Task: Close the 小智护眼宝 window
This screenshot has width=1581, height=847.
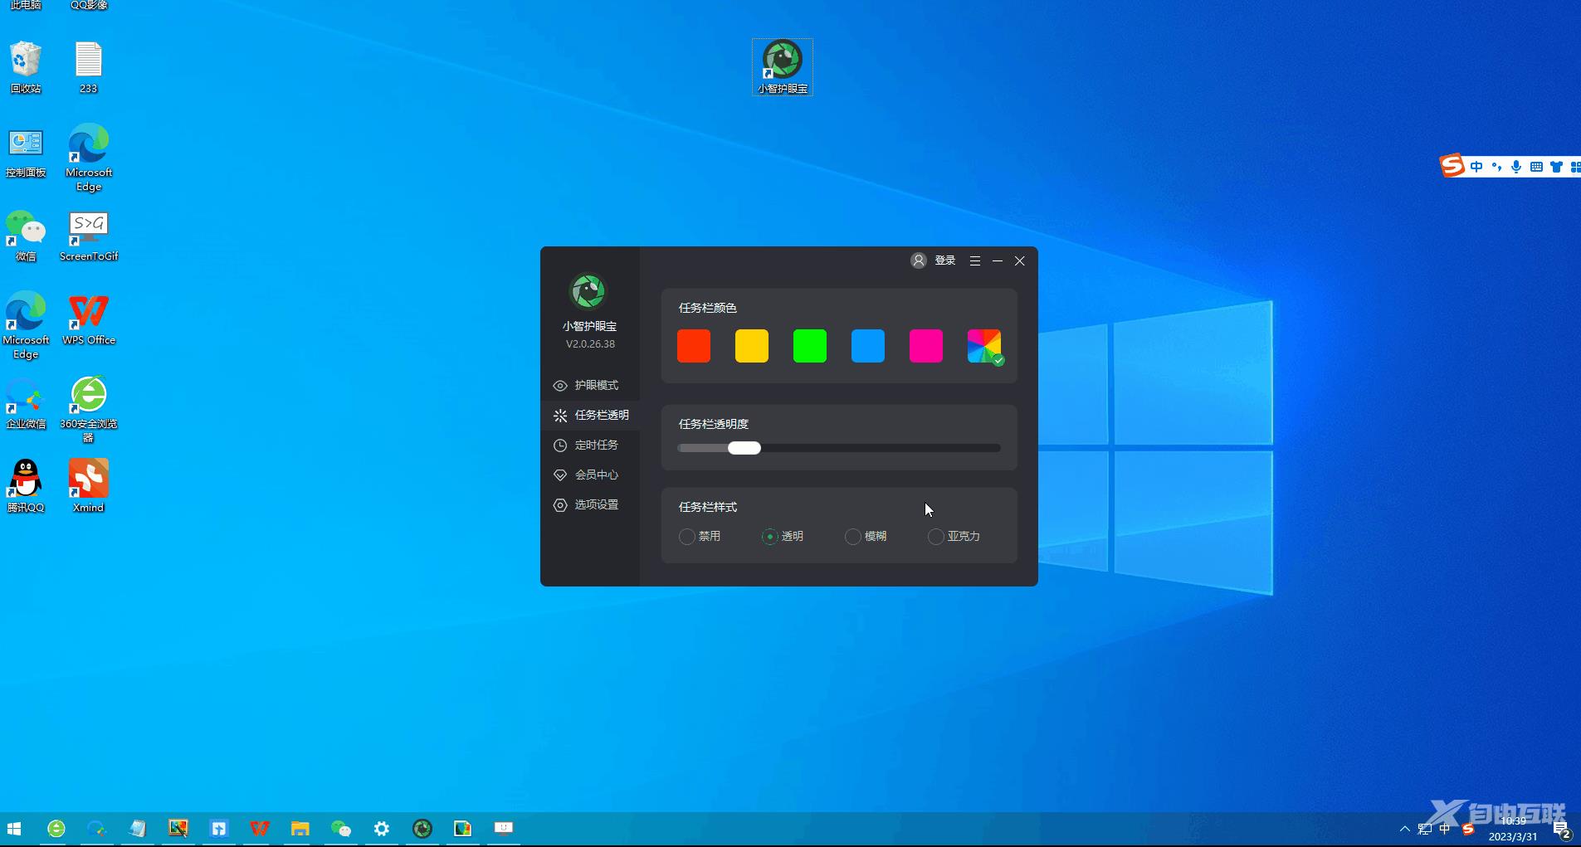Action: point(1020,260)
